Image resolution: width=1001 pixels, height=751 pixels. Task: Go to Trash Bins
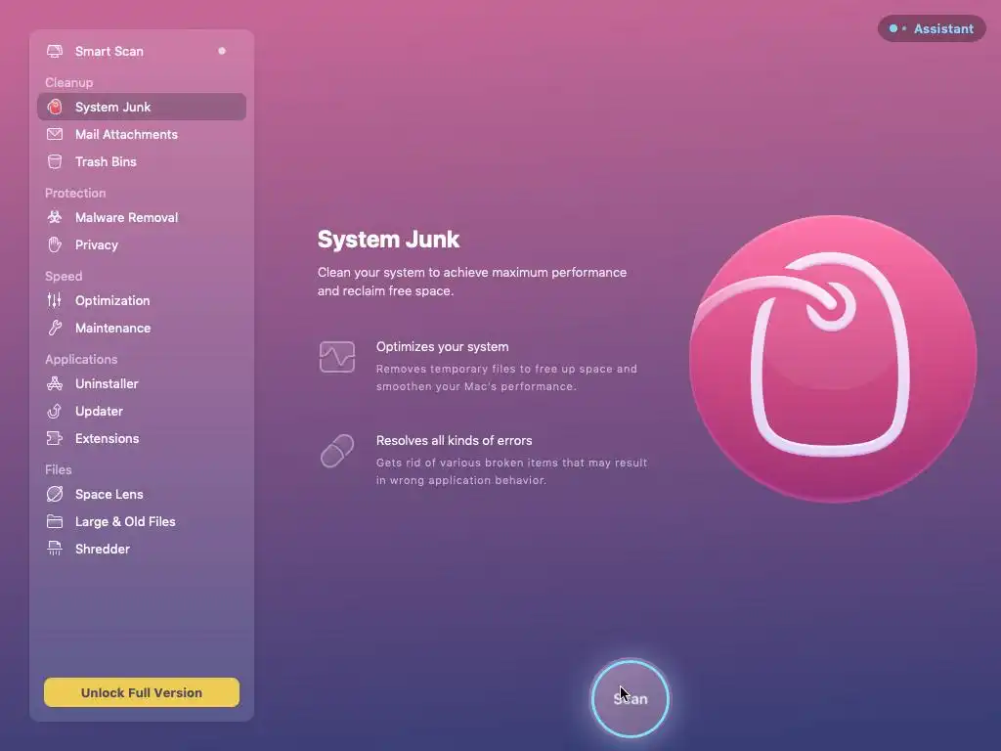[142, 161]
